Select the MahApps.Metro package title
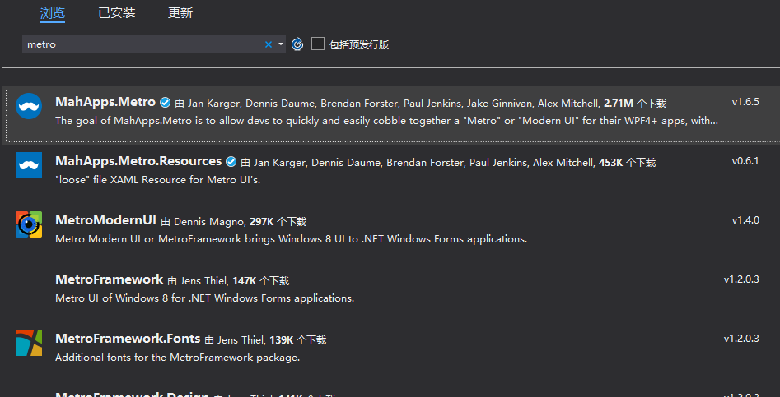Image resolution: width=780 pixels, height=397 pixels. (105, 102)
